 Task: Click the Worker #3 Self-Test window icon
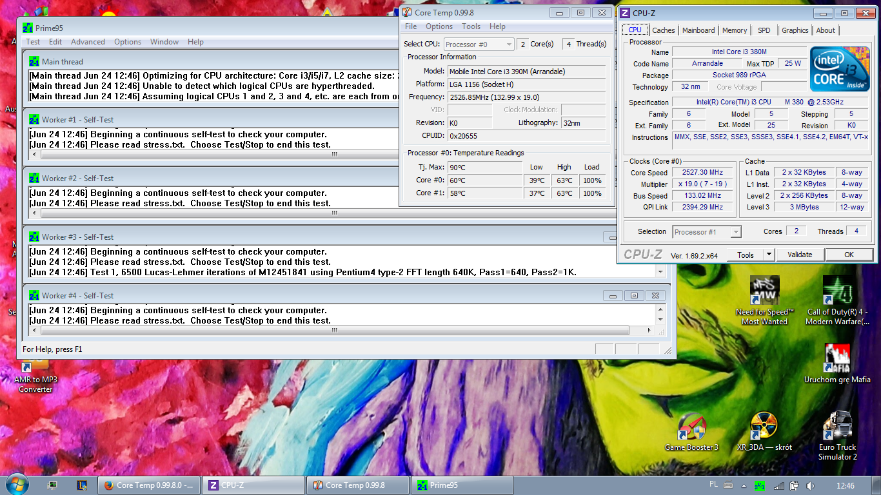[x=35, y=237]
